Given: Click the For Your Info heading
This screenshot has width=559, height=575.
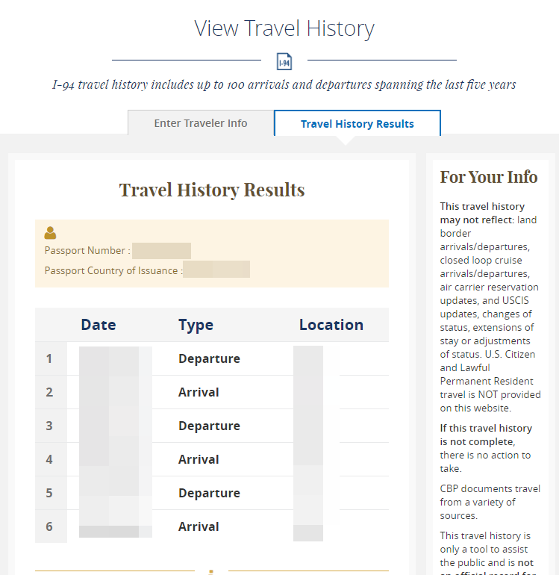Looking at the screenshot, I should coord(488,177).
